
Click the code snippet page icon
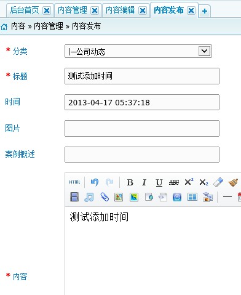(x=163, y=197)
